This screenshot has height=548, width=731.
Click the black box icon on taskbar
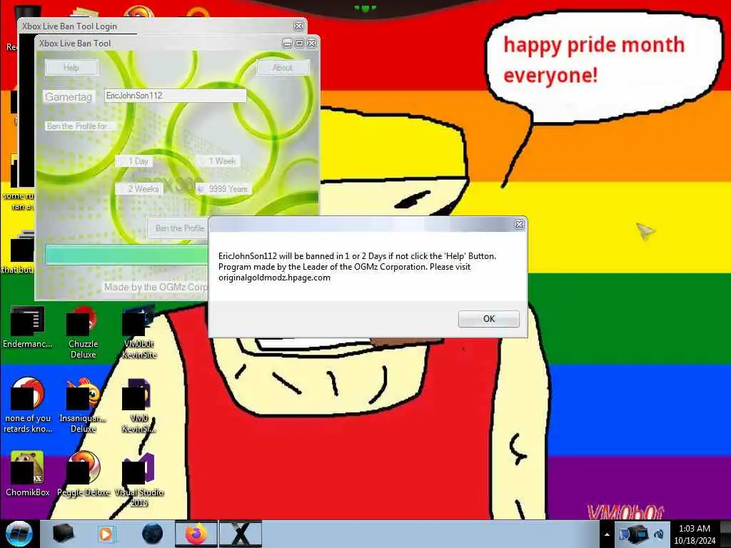(x=63, y=534)
